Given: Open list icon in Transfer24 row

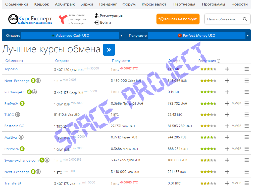Looking at the screenshot, I should coord(246,183).
